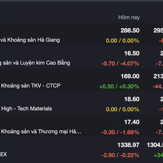Click the Hôm nay column header
This screenshot has width=163, height=163.
coord(129,17)
